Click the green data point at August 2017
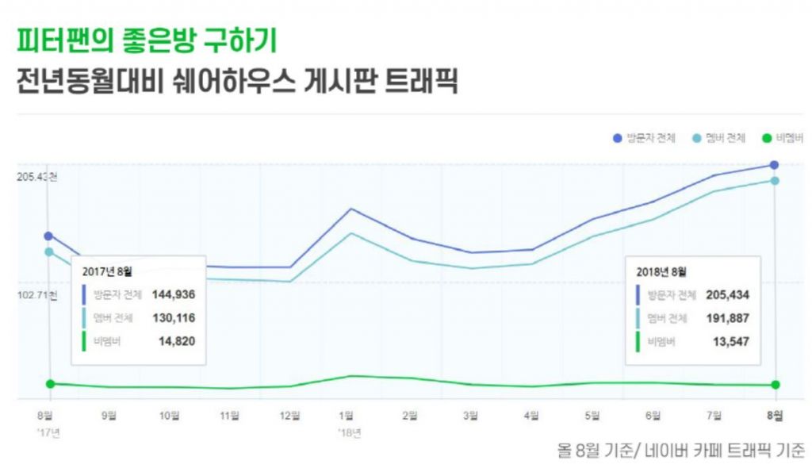The width and height of the screenshot is (812, 476). 50,384
